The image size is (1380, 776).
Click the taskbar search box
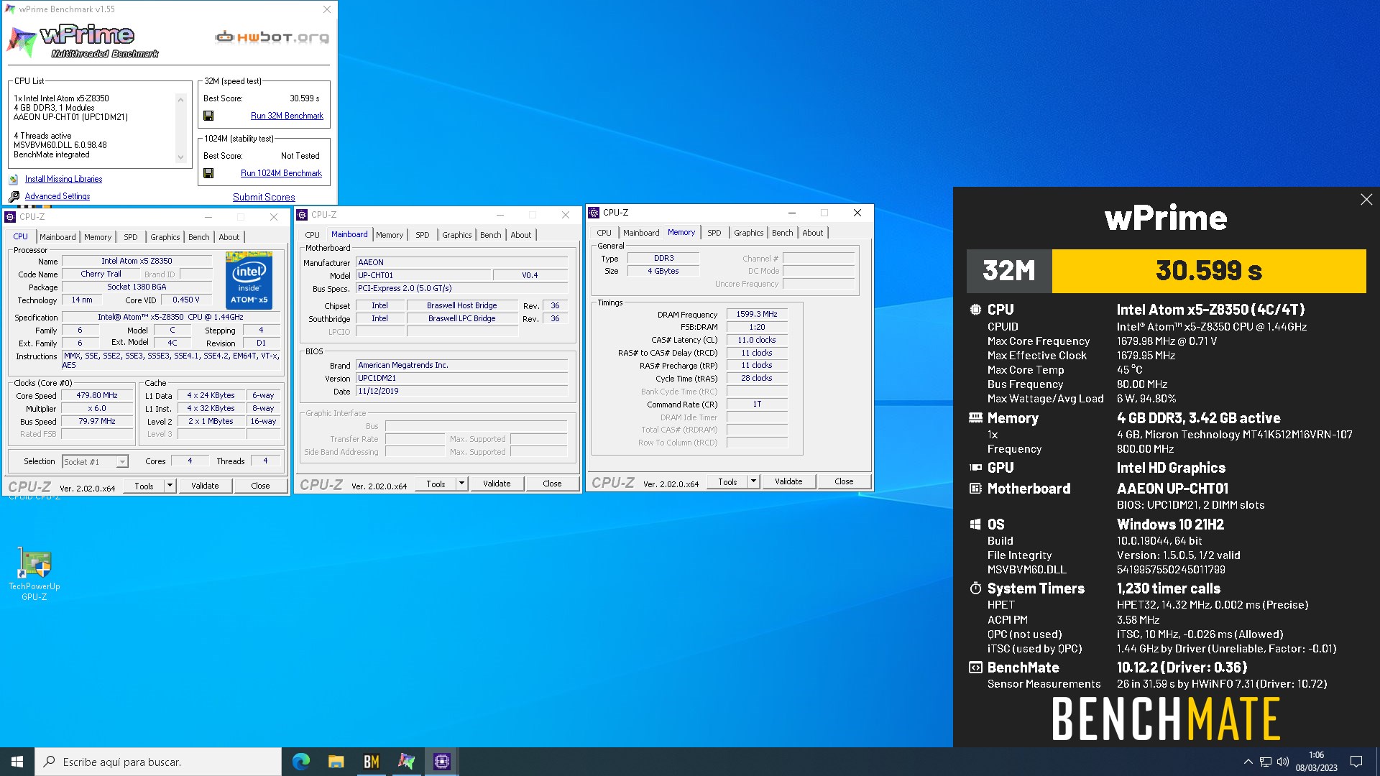click(158, 762)
